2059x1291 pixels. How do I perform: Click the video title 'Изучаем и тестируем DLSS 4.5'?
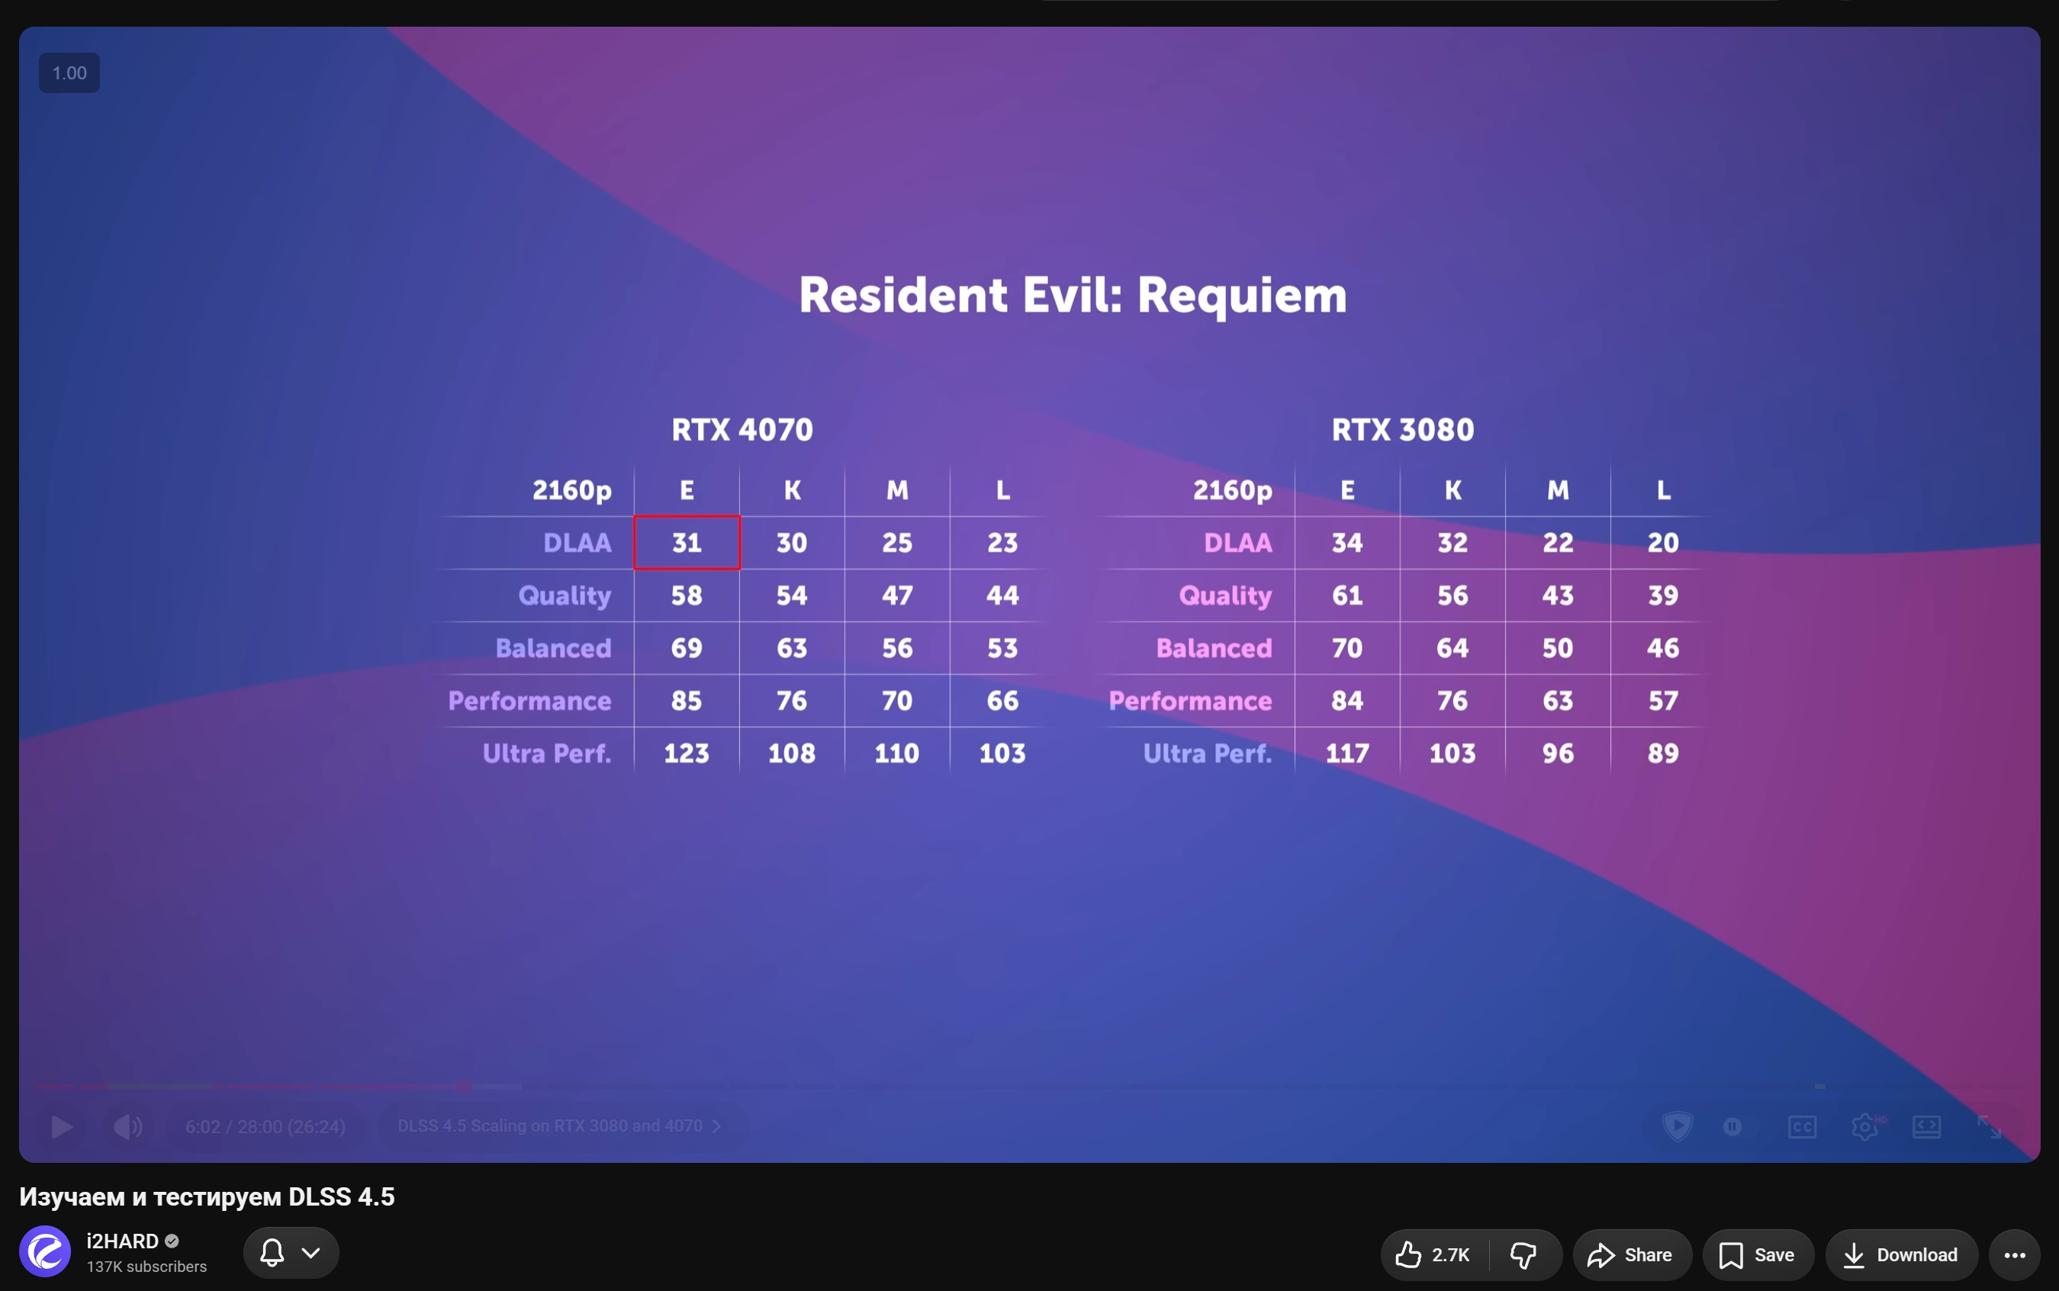(x=207, y=1196)
